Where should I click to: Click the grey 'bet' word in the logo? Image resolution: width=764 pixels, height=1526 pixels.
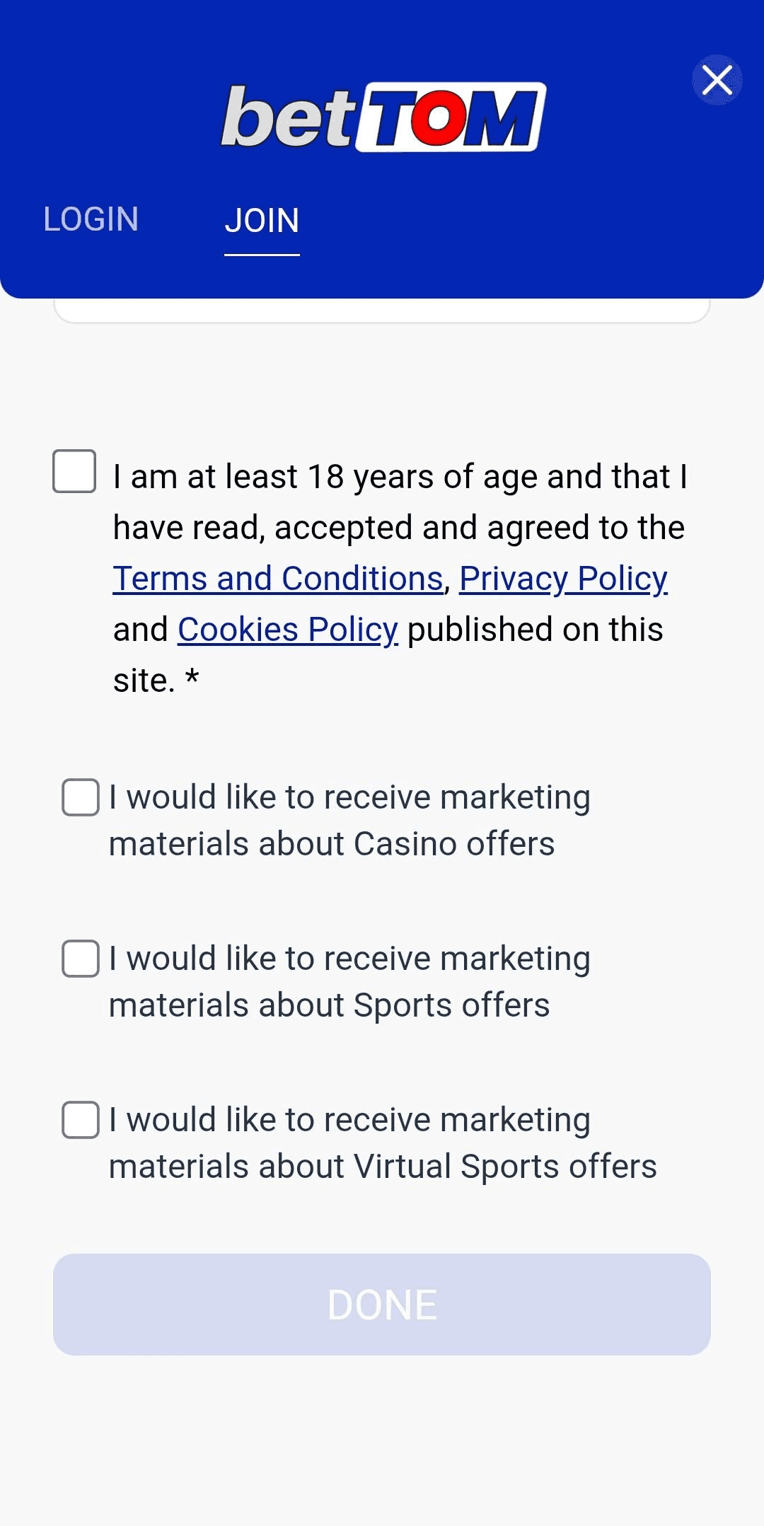pos(288,117)
